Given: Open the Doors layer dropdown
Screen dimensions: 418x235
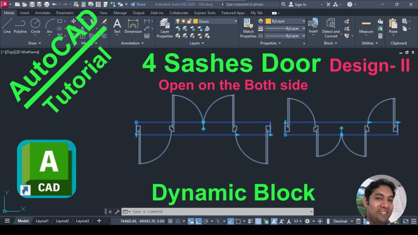Looking at the screenshot, I should tap(235, 21).
